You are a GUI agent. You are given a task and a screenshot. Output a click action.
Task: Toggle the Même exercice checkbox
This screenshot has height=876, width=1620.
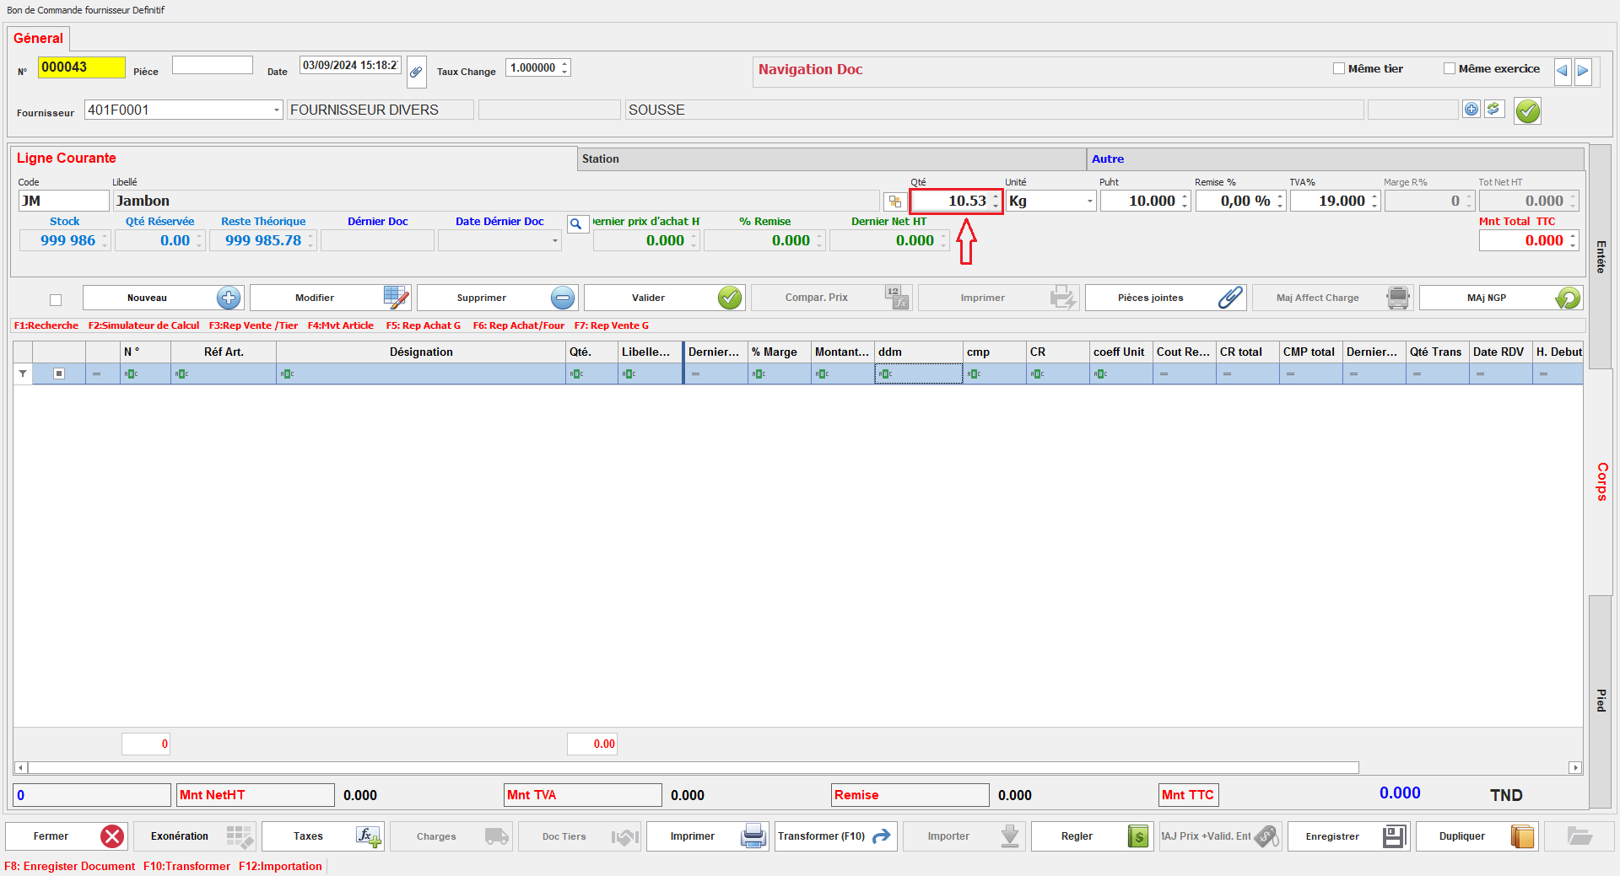pyautogui.click(x=1450, y=68)
